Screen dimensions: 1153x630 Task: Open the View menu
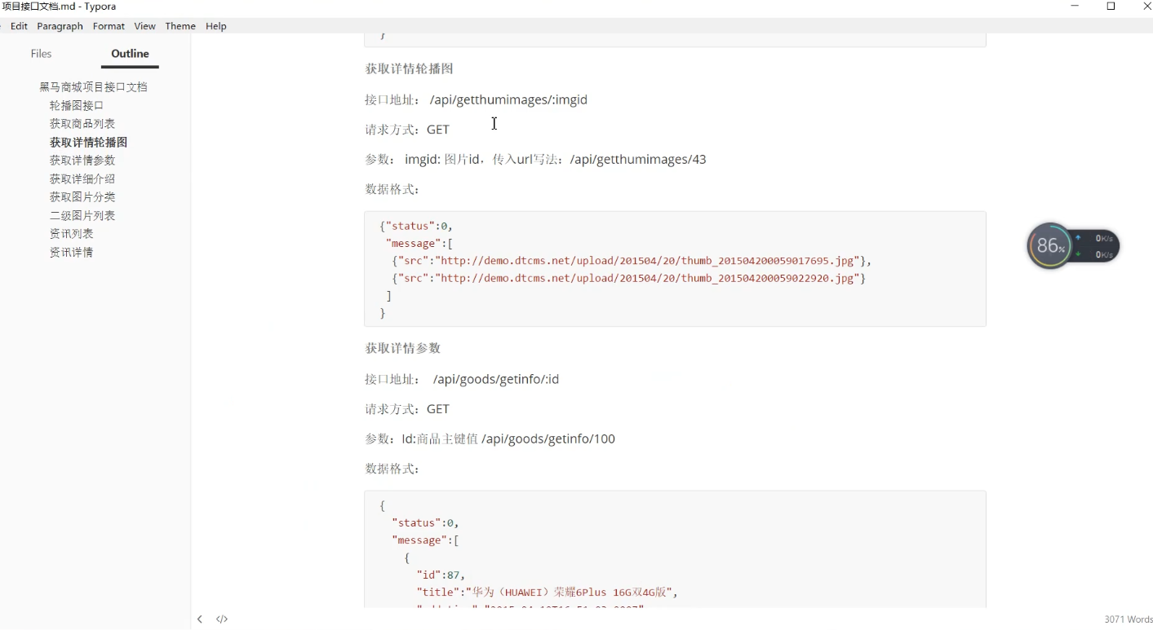(x=144, y=26)
